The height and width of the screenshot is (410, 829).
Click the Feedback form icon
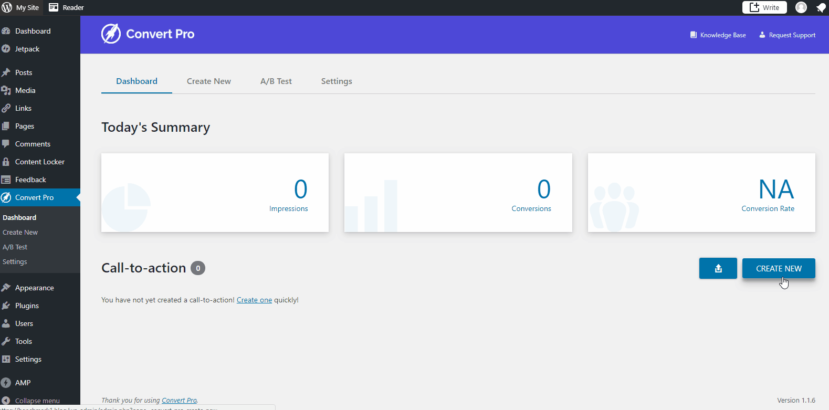(6, 180)
